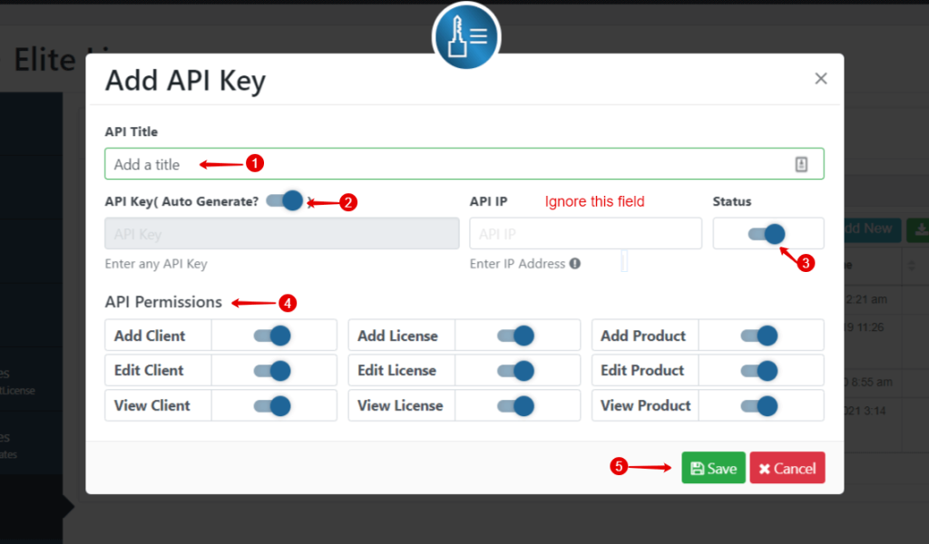Screen dimensions: 929x544
Task: Turn off the View Client permission
Action: pos(274,405)
